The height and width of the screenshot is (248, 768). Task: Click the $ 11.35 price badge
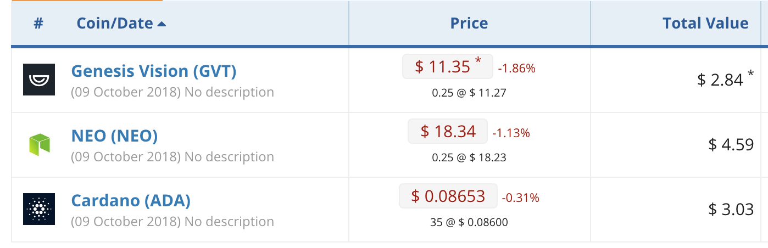click(447, 67)
